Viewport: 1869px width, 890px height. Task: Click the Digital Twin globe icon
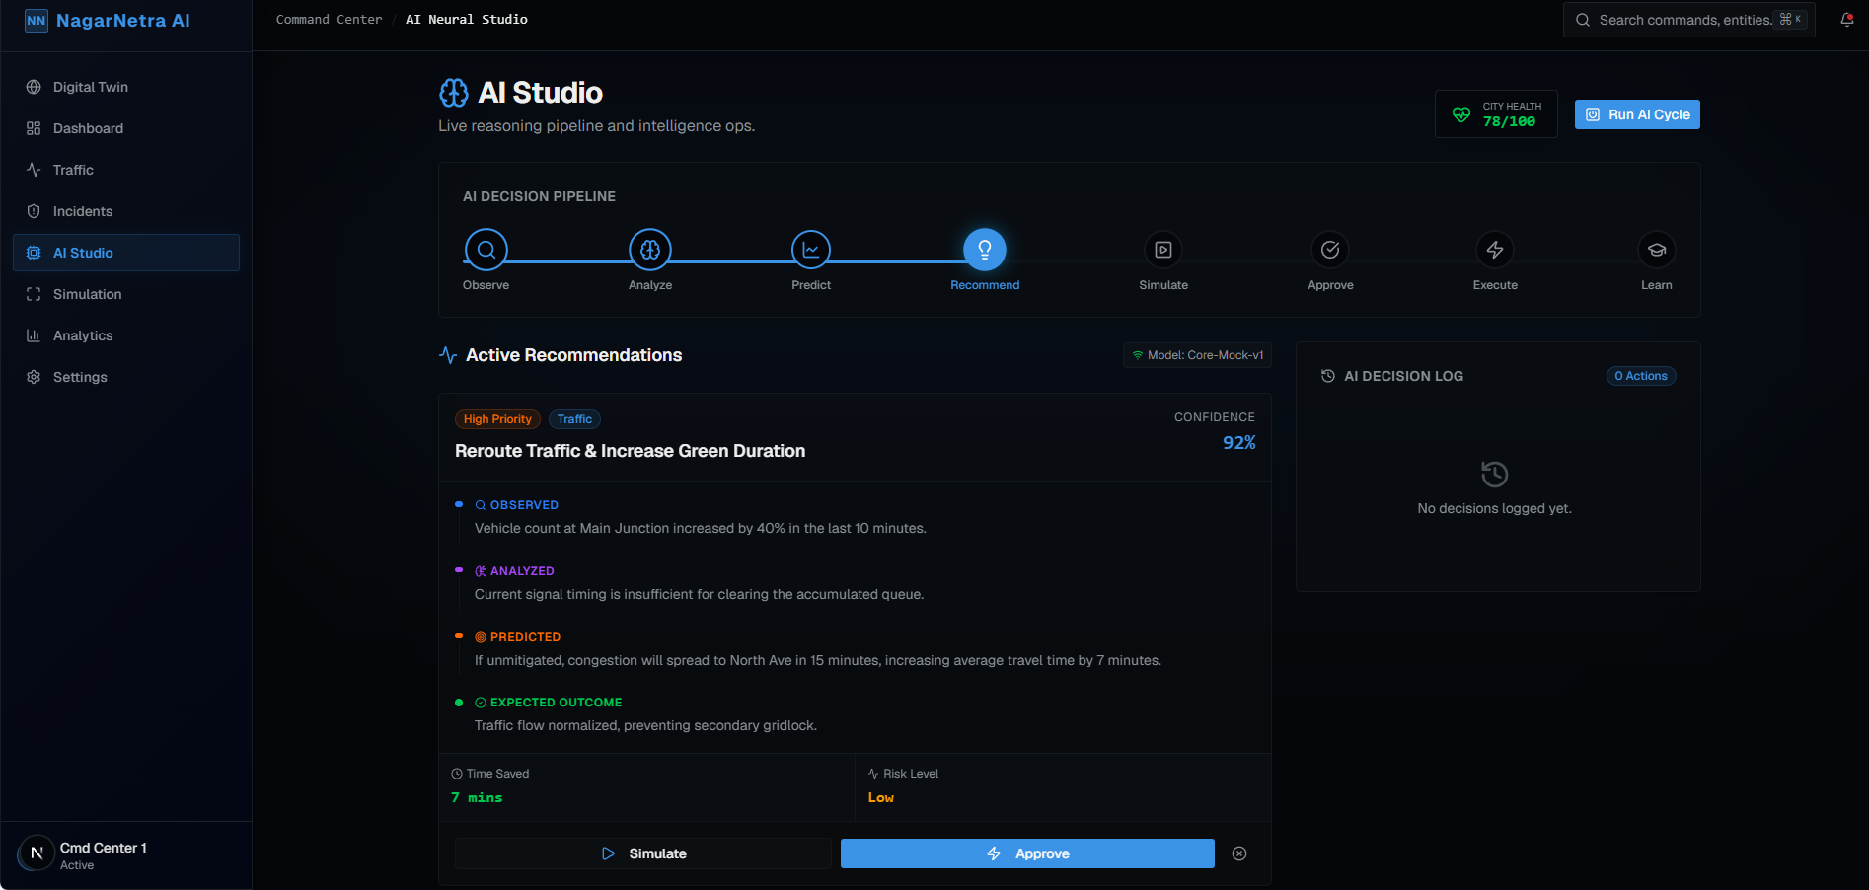pyautogui.click(x=34, y=87)
